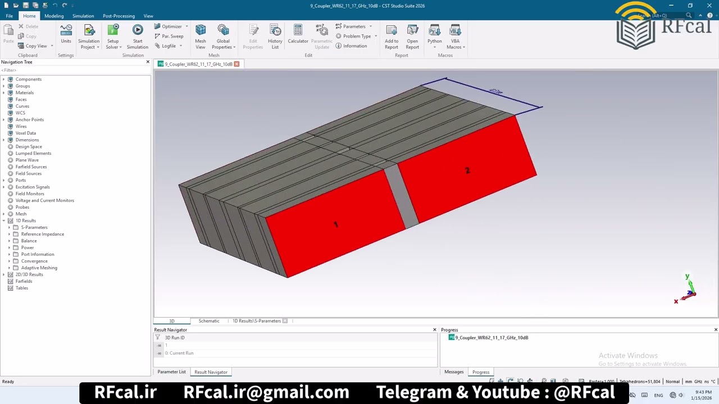Screen dimensions: 719x404
Task: Collapse the 1D Results tree node
Action: point(4,221)
